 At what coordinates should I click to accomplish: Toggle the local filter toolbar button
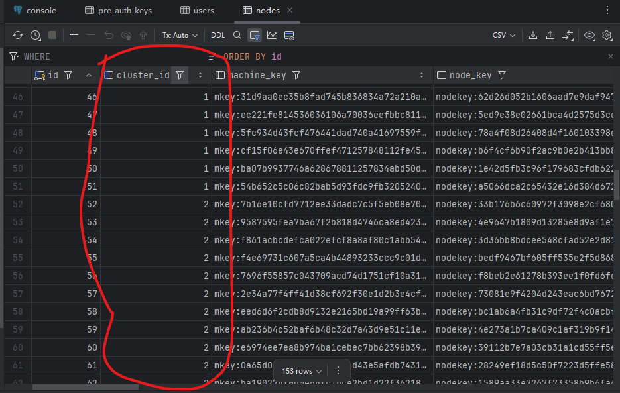[255, 35]
